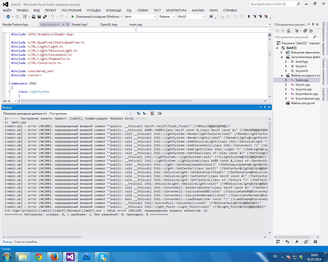Start the Local Windows Debugger
Viewport: 328px width, 262px height.
pos(95,17)
